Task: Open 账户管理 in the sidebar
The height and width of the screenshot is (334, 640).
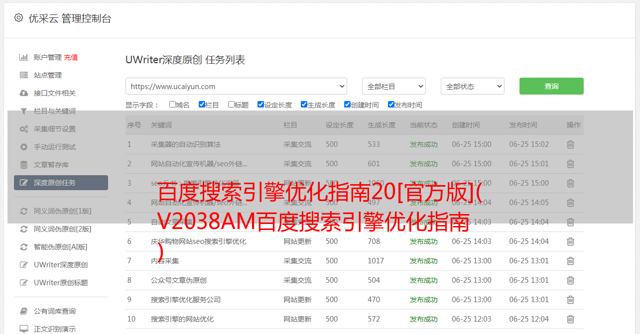Action: pos(48,57)
